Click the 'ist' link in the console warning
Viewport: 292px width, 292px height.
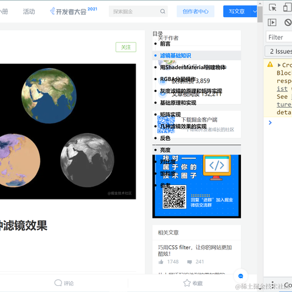coord(282,89)
